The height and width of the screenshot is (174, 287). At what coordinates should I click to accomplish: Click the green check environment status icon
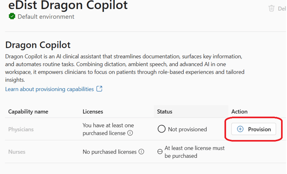click(12, 16)
